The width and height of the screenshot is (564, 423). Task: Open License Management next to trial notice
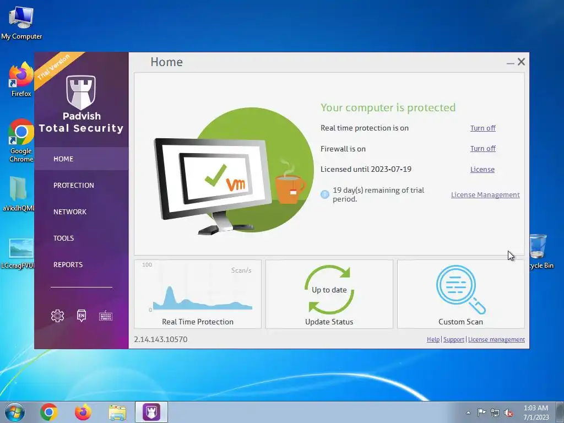[x=485, y=194]
